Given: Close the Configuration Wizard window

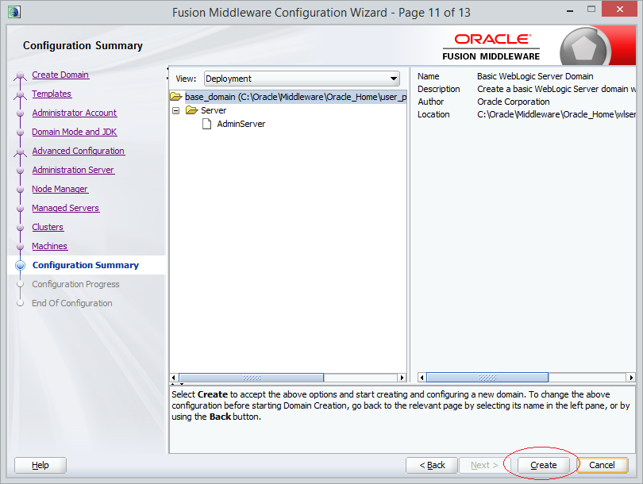Looking at the screenshot, I should (619, 9).
